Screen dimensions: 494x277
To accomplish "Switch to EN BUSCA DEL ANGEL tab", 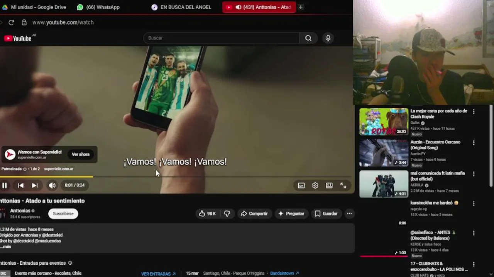I will [x=181, y=7].
